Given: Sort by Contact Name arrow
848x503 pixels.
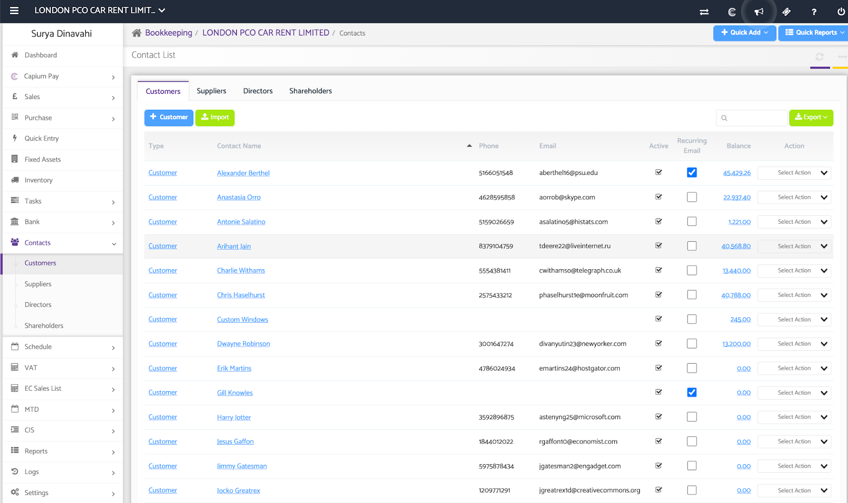Looking at the screenshot, I should [469, 146].
